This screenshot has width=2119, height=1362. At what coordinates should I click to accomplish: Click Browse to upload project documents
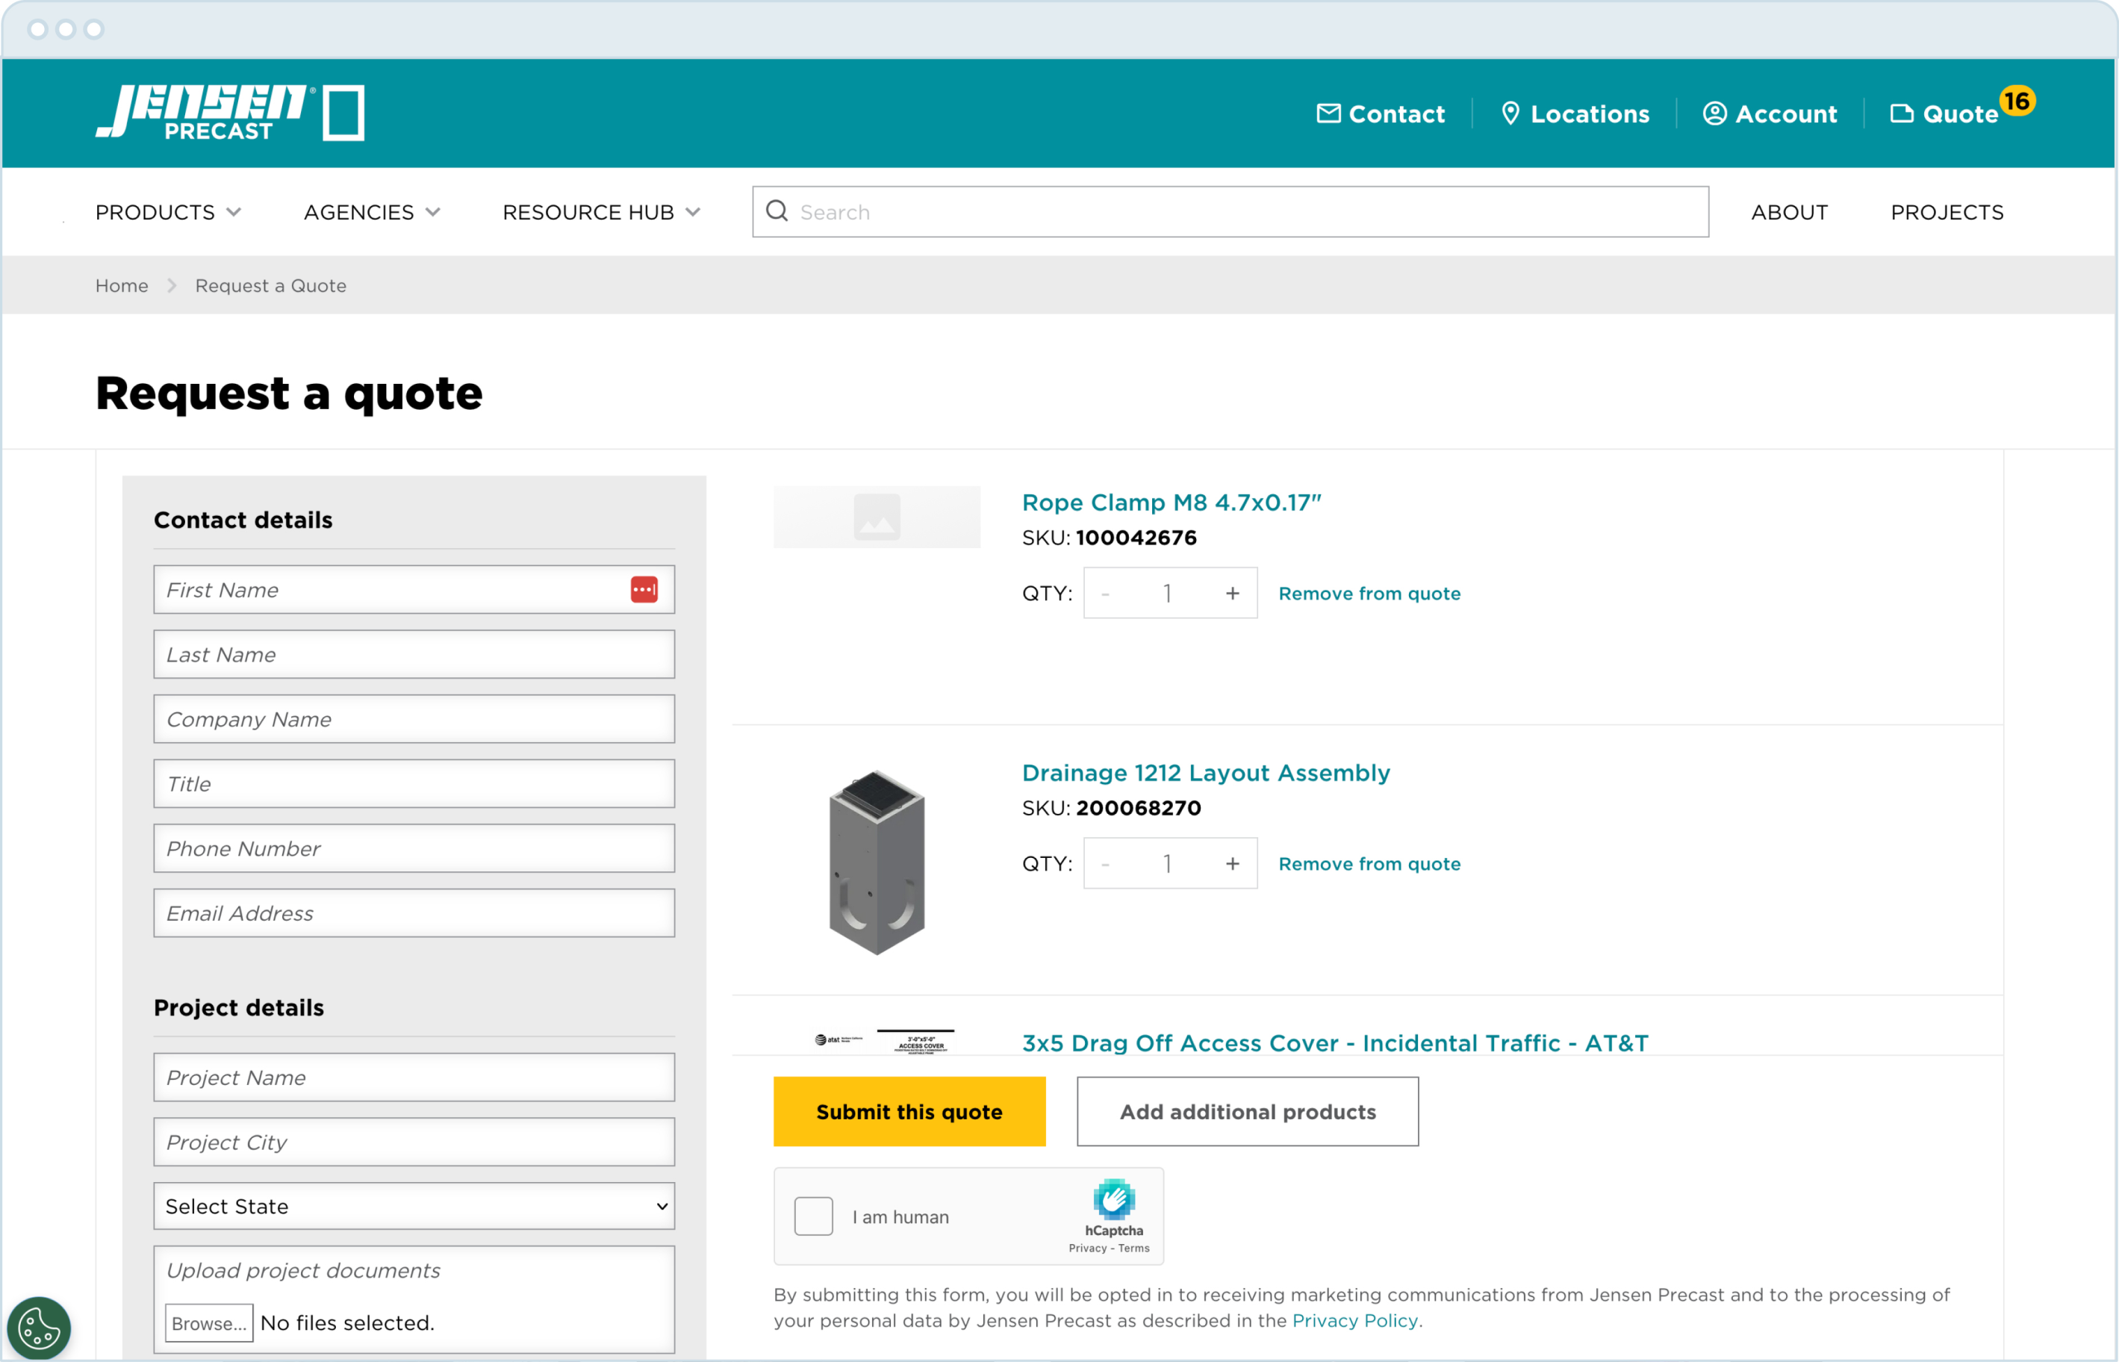(209, 1323)
